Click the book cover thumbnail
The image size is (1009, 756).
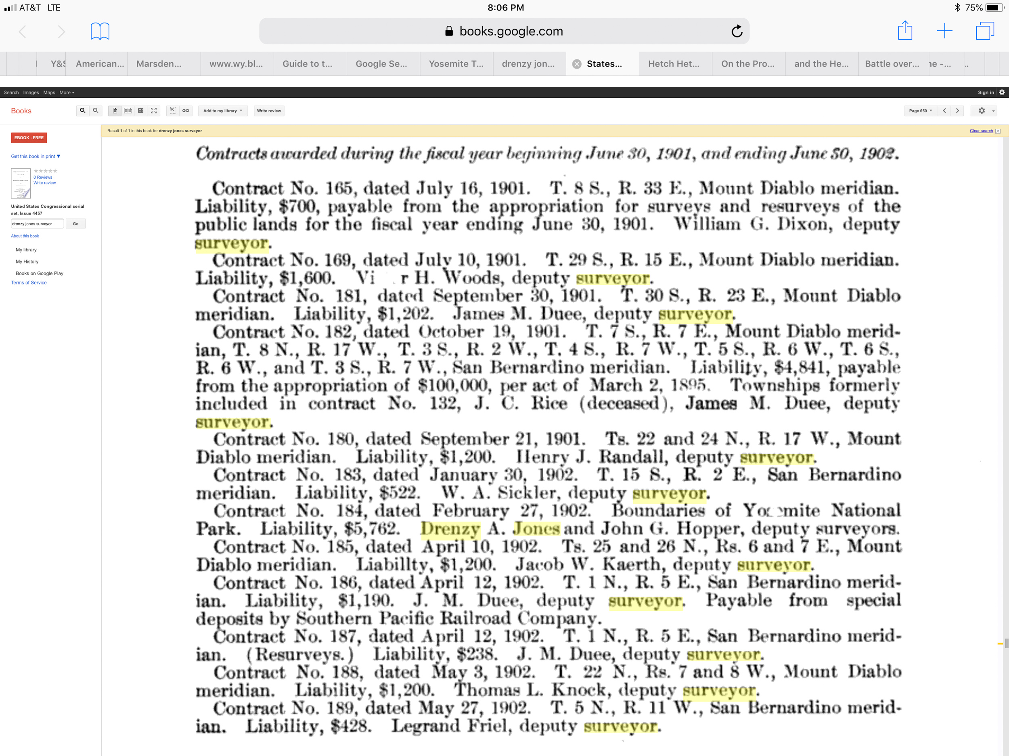pos(21,183)
